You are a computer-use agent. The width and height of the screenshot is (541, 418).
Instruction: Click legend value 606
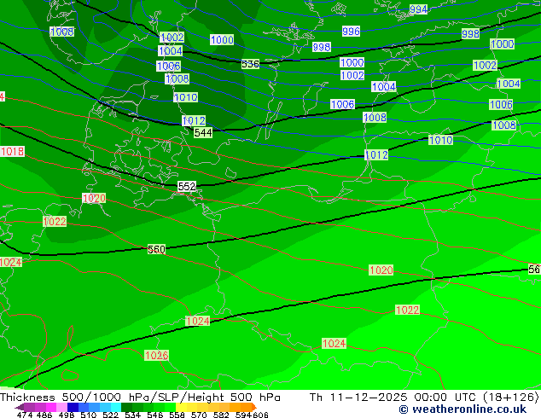[259, 415]
